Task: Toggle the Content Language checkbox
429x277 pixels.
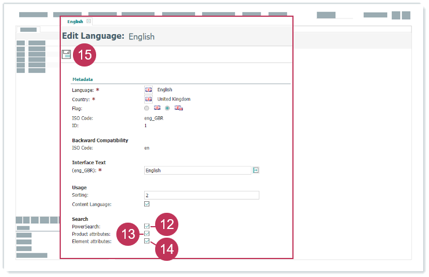Action: [146, 204]
